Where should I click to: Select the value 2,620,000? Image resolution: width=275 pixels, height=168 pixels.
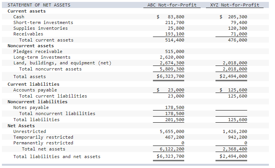(172, 57)
